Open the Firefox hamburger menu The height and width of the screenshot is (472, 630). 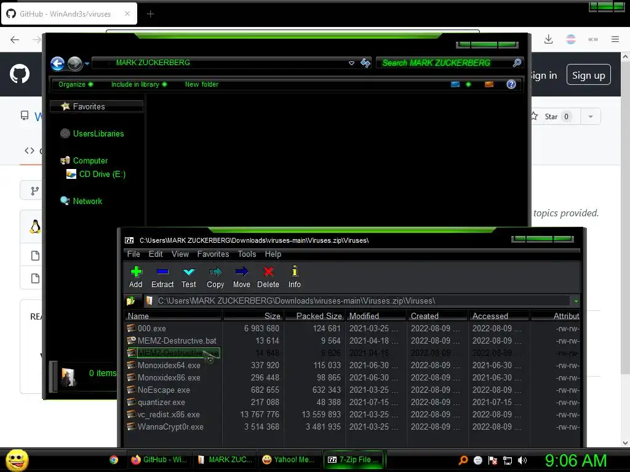(x=615, y=39)
